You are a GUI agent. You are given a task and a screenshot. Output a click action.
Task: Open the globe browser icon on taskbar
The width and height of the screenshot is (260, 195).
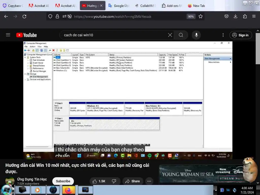click(53, 190)
